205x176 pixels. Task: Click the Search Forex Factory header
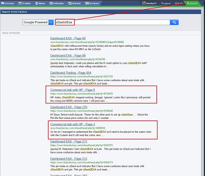click(14, 11)
